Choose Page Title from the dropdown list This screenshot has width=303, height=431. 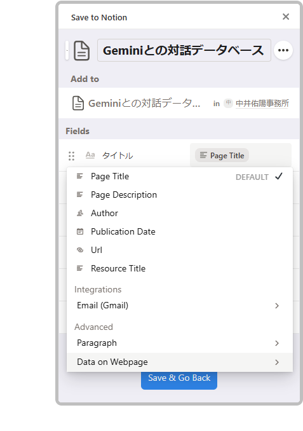click(x=180, y=177)
